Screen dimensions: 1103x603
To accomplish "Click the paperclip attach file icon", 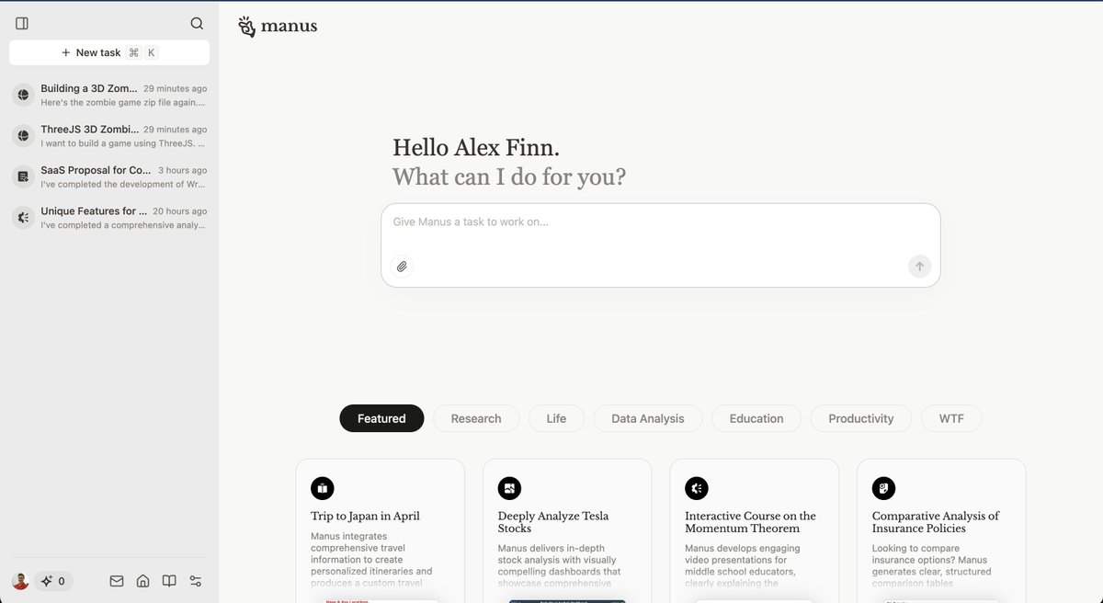I will 402,267.
